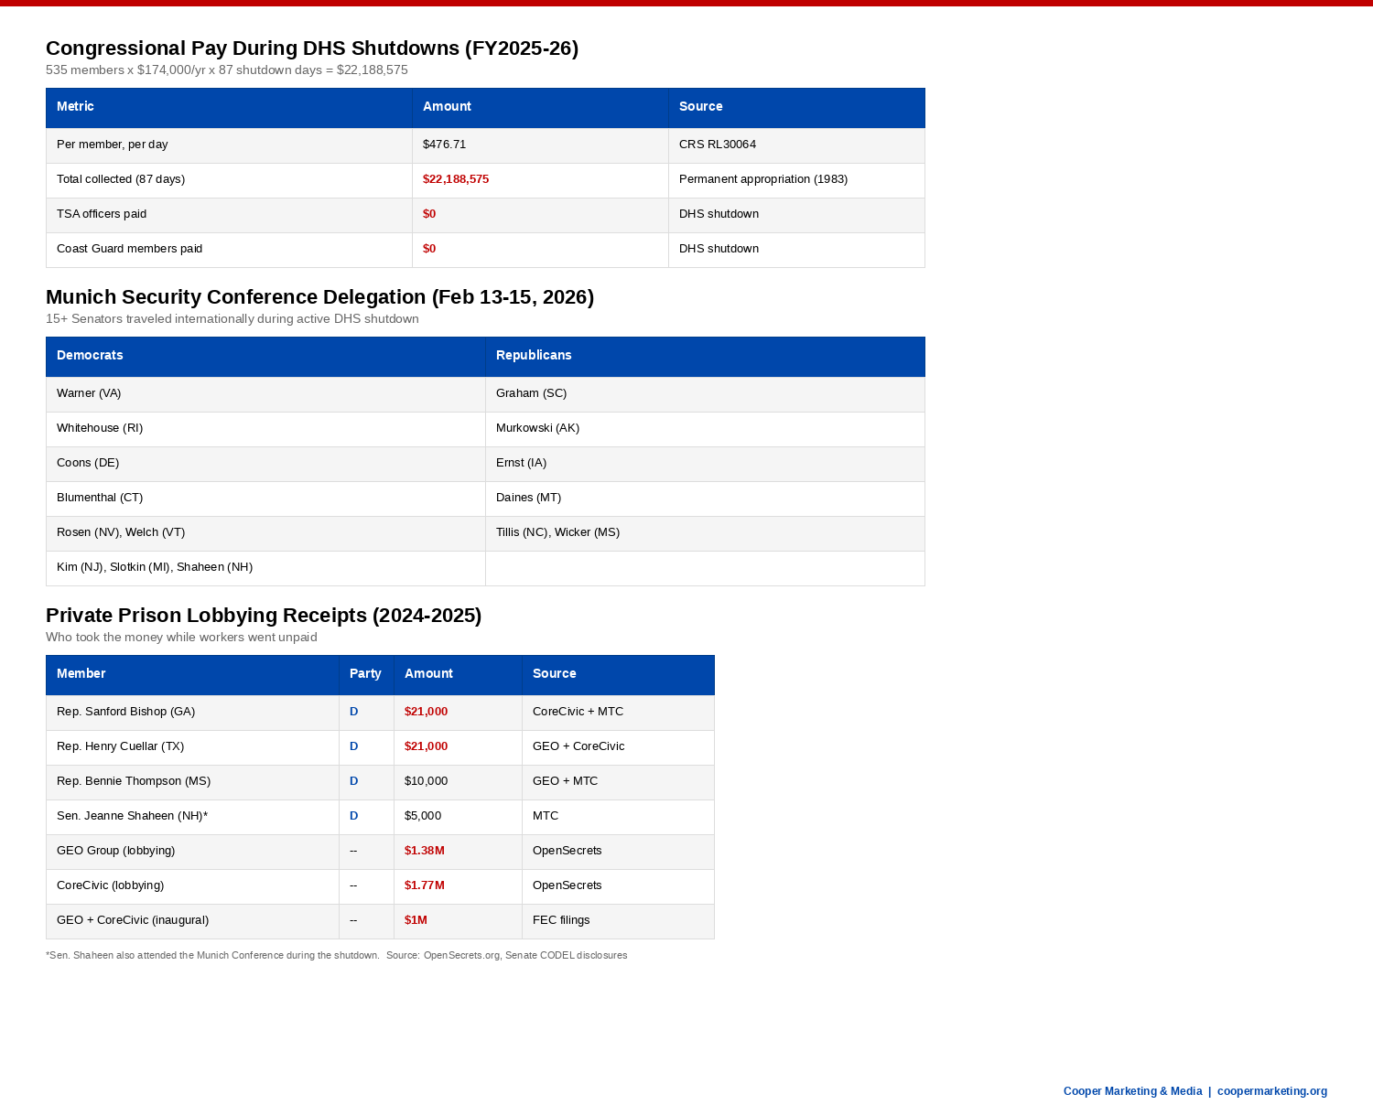Select the Kim, Slotkin, Shaheen delegation cell
The width and height of the screenshot is (1373, 1105).
[x=265, y=568]
